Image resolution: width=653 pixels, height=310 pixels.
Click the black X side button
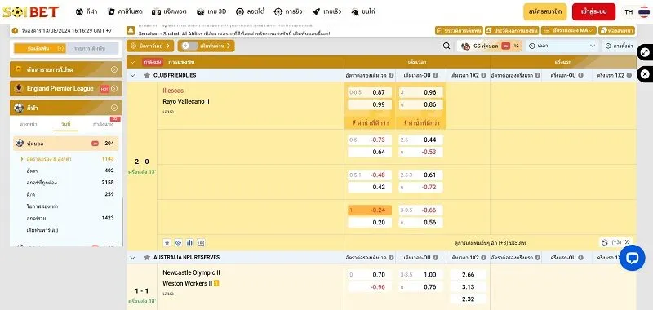click(x=645, y=74)
